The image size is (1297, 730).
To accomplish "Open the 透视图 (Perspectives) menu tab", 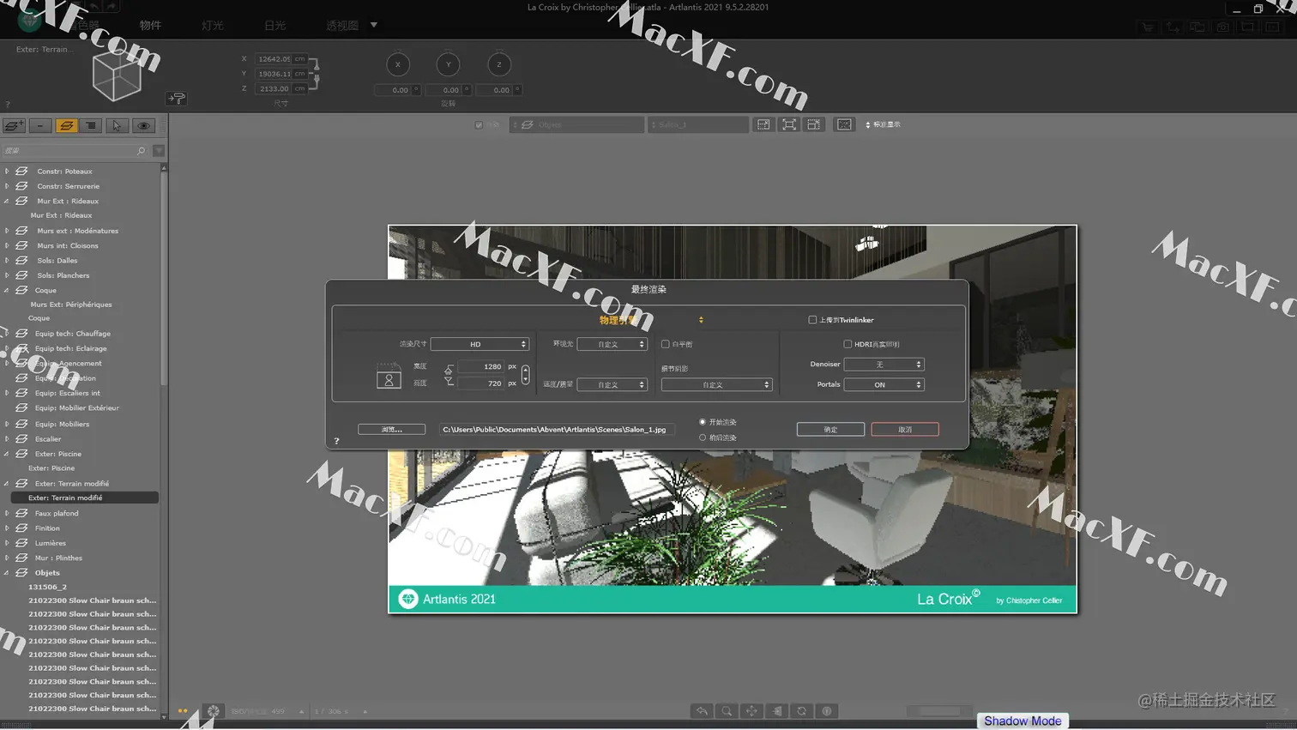I will 342,25.
